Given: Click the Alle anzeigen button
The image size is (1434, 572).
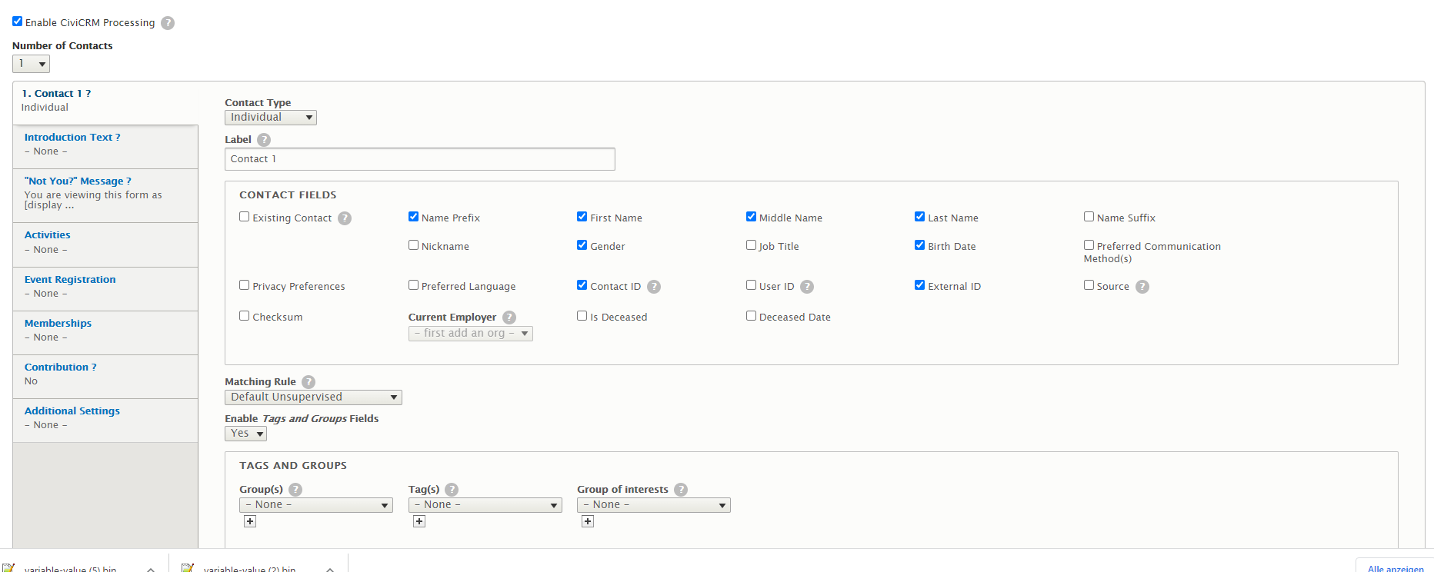Looking at the screenshot, I should [1395, 567].
